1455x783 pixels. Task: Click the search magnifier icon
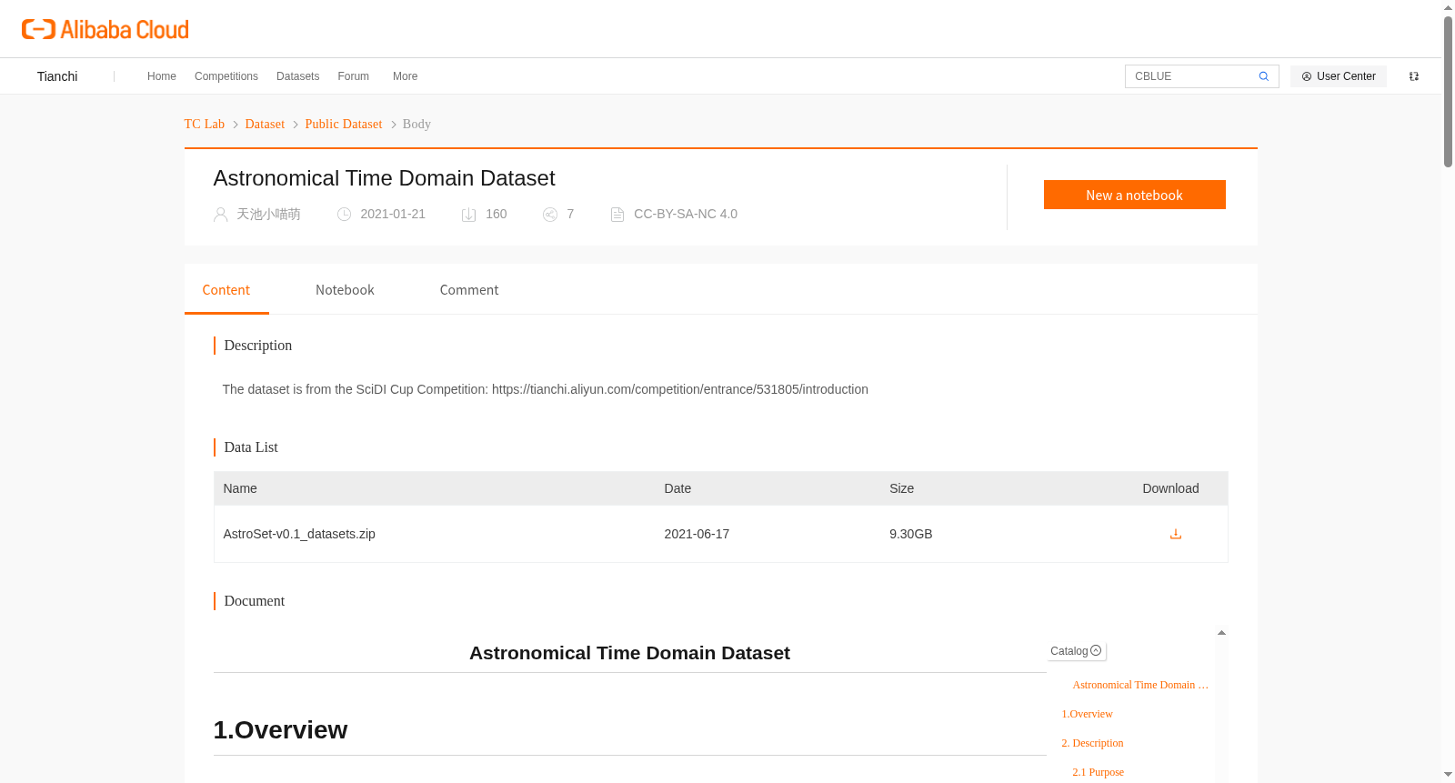point(1263,76)
